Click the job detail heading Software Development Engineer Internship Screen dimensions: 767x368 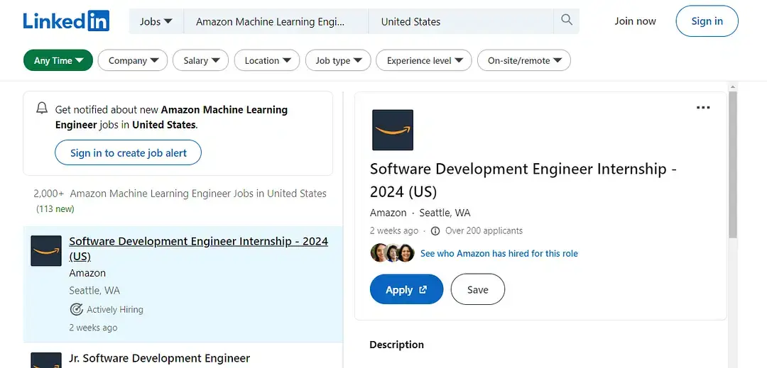coord(523,180)
